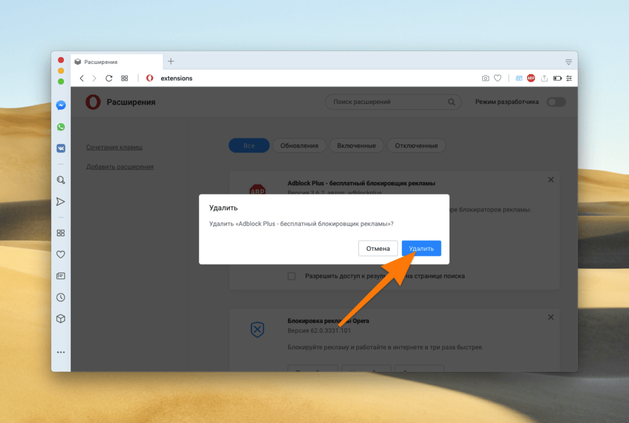Image resolution: width=629 pixels, height=423 pixels.
Task: Open extensions cube icon in sidebar
Action: tap(61, 318)
